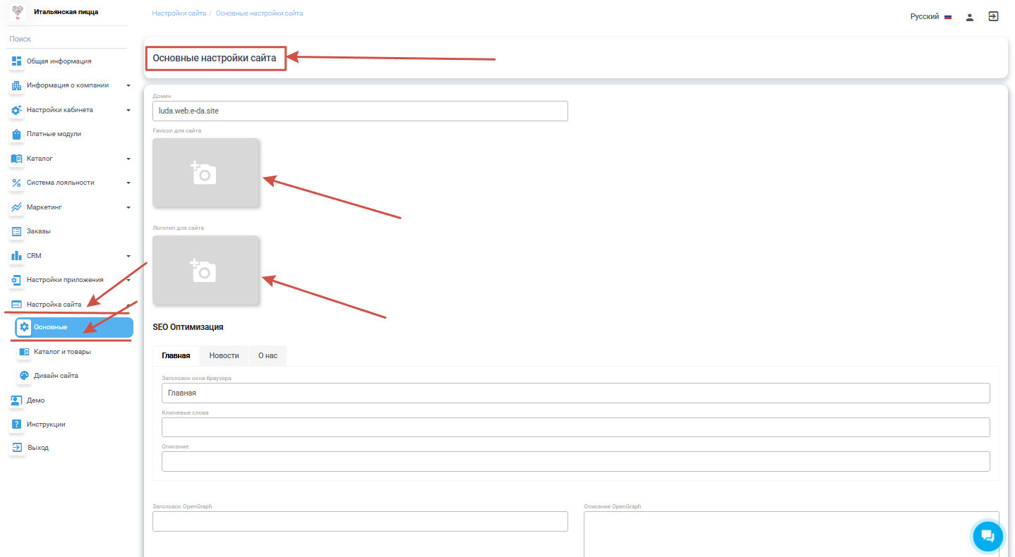Click the Инструкции question mark icon
This screenshot has height=557, width=1015.
(17, 424)
